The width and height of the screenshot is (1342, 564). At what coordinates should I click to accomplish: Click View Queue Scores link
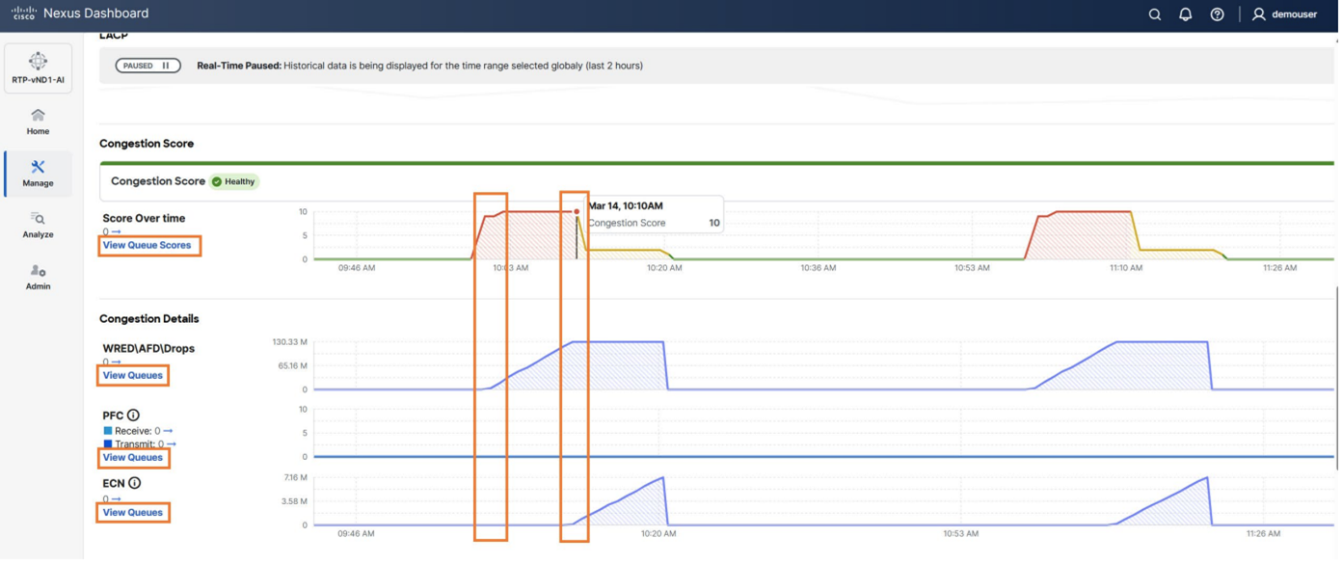147,245
